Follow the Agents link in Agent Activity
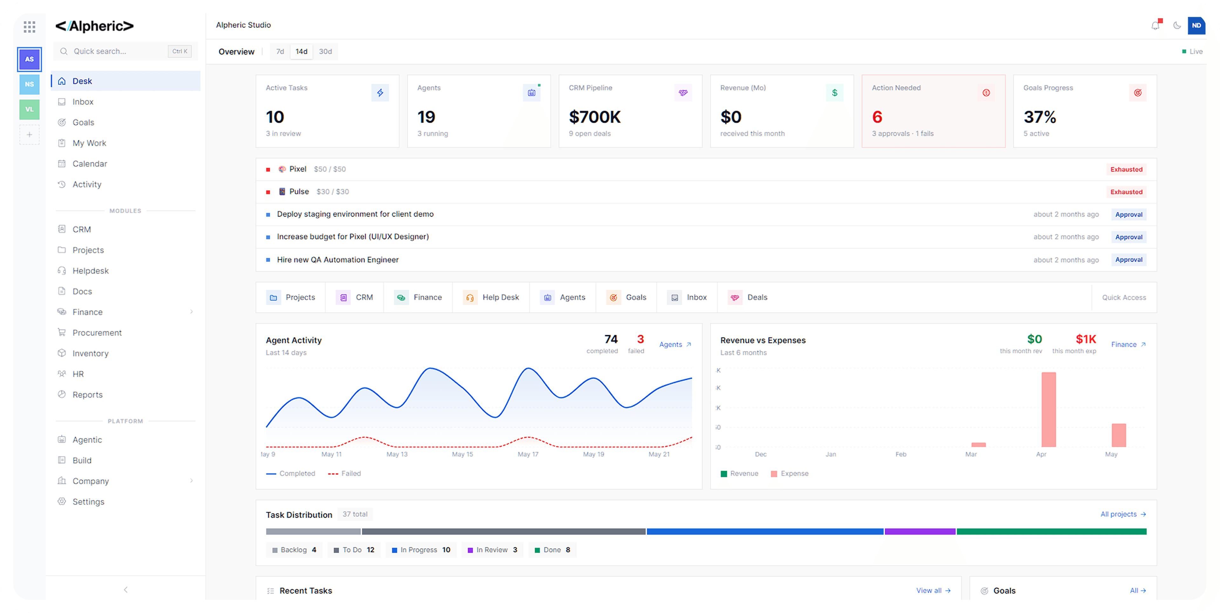This screenshot has height=613, width=1220. click(675, 345)
